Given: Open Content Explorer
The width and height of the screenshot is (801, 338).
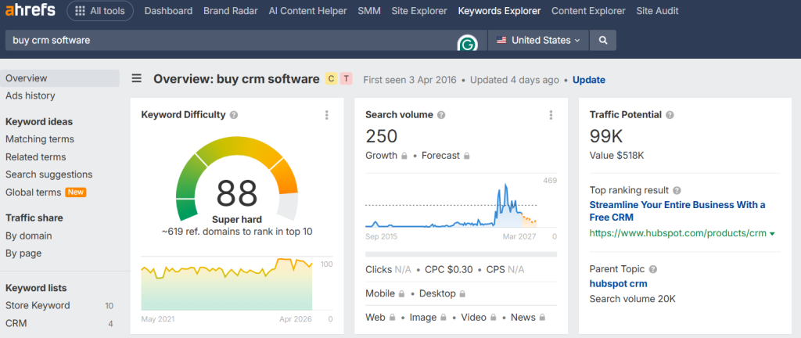Looking at the screenshot, I should pos(588,11).
